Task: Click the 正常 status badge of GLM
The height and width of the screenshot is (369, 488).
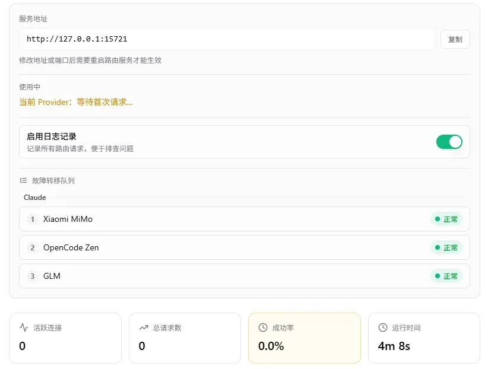Action: (x=446, y=276)
